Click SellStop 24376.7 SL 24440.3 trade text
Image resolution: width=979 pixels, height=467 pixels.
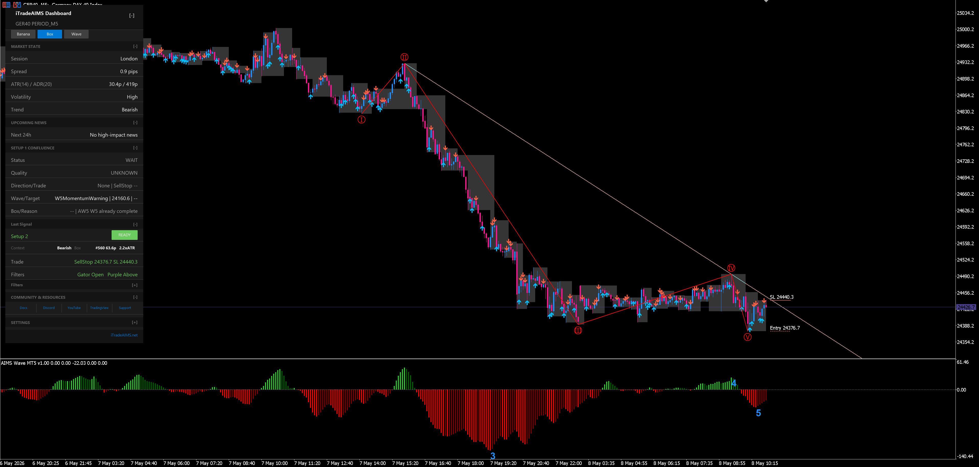coord(106,262)
